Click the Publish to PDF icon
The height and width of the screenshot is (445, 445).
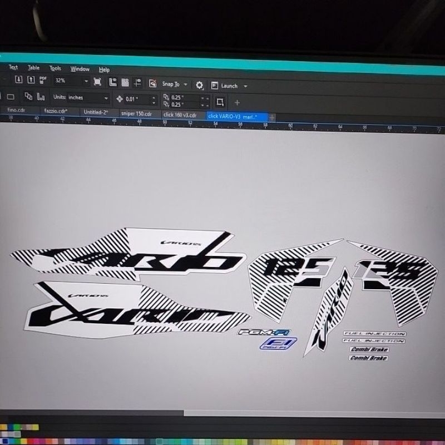pyautogui.click(x=43, y=80)
